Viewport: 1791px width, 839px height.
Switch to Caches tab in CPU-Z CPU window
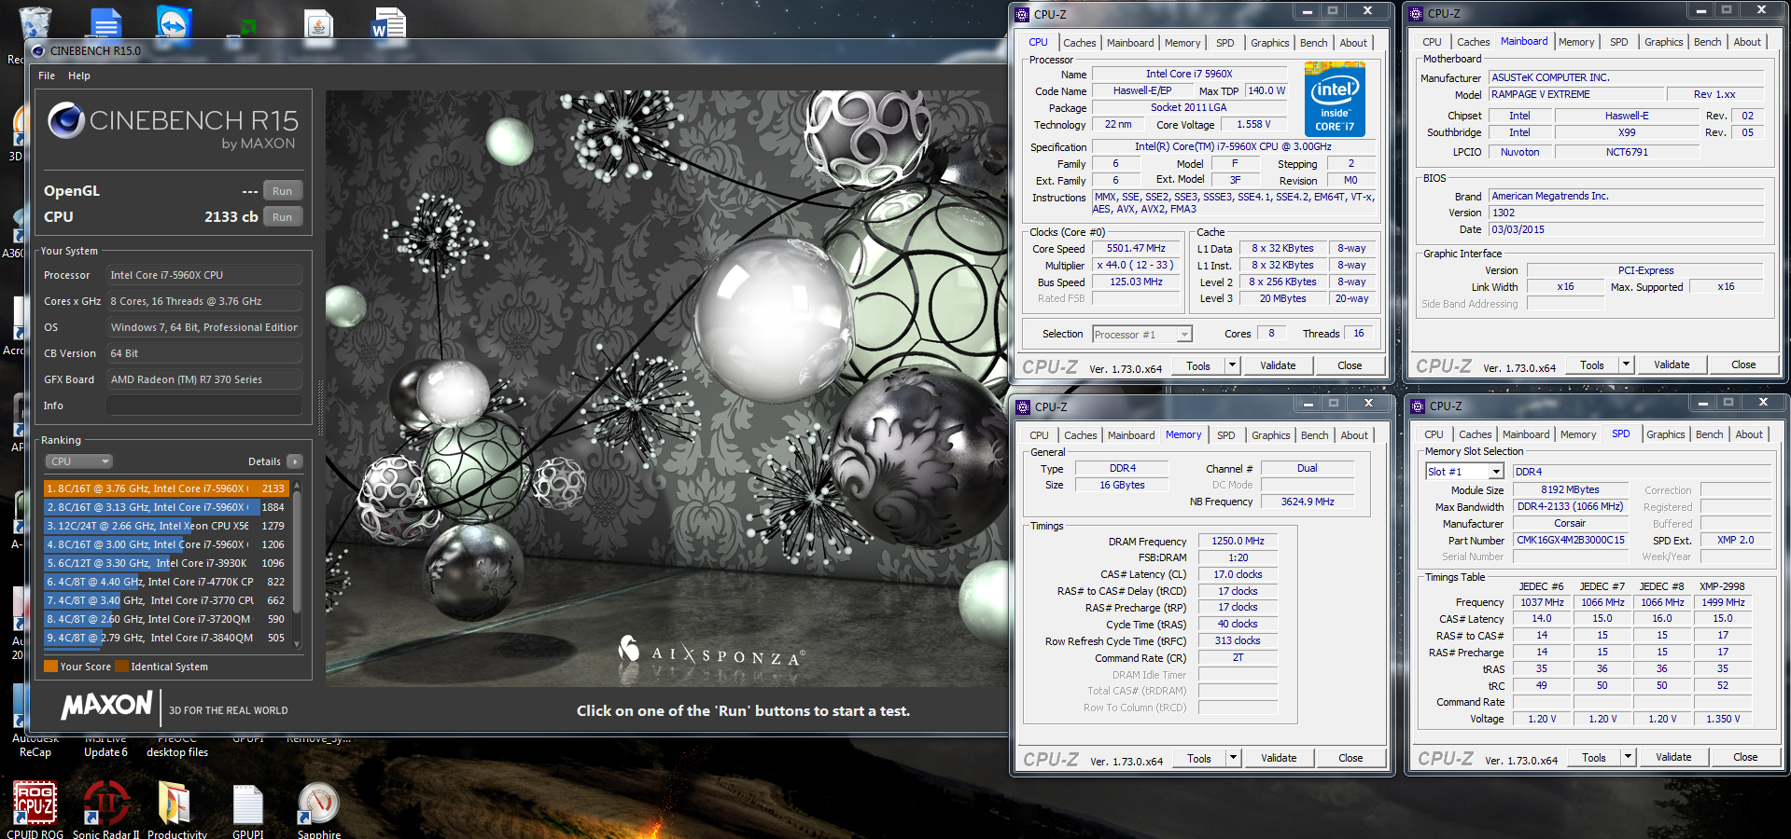[1080, 43]
